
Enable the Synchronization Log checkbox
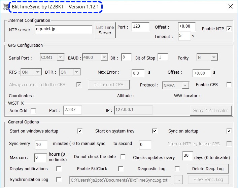(x=59, y=180)
